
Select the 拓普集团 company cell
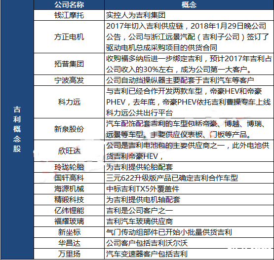pyautogui.click(x=69, y=64)
